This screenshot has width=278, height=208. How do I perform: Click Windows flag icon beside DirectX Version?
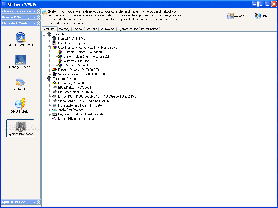(54, 70)
